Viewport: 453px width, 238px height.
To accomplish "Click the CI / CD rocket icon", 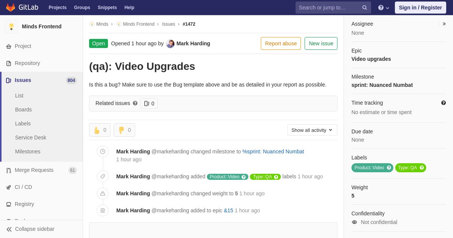I will (9, 187).
